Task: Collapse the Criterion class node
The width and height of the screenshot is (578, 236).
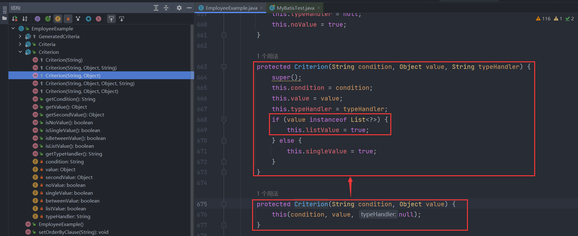Action: click(20, 52)
